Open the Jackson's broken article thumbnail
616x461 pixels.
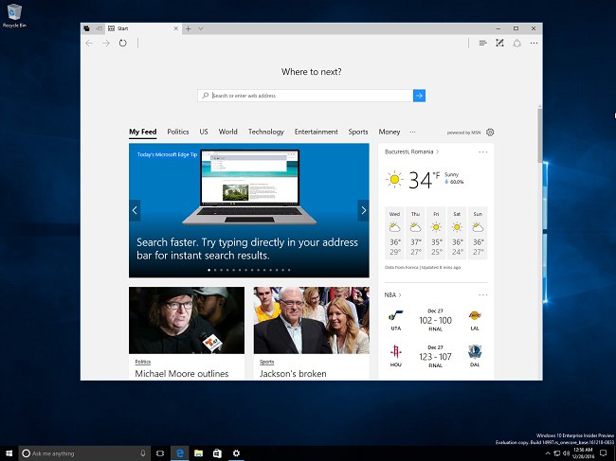point(312,320)
